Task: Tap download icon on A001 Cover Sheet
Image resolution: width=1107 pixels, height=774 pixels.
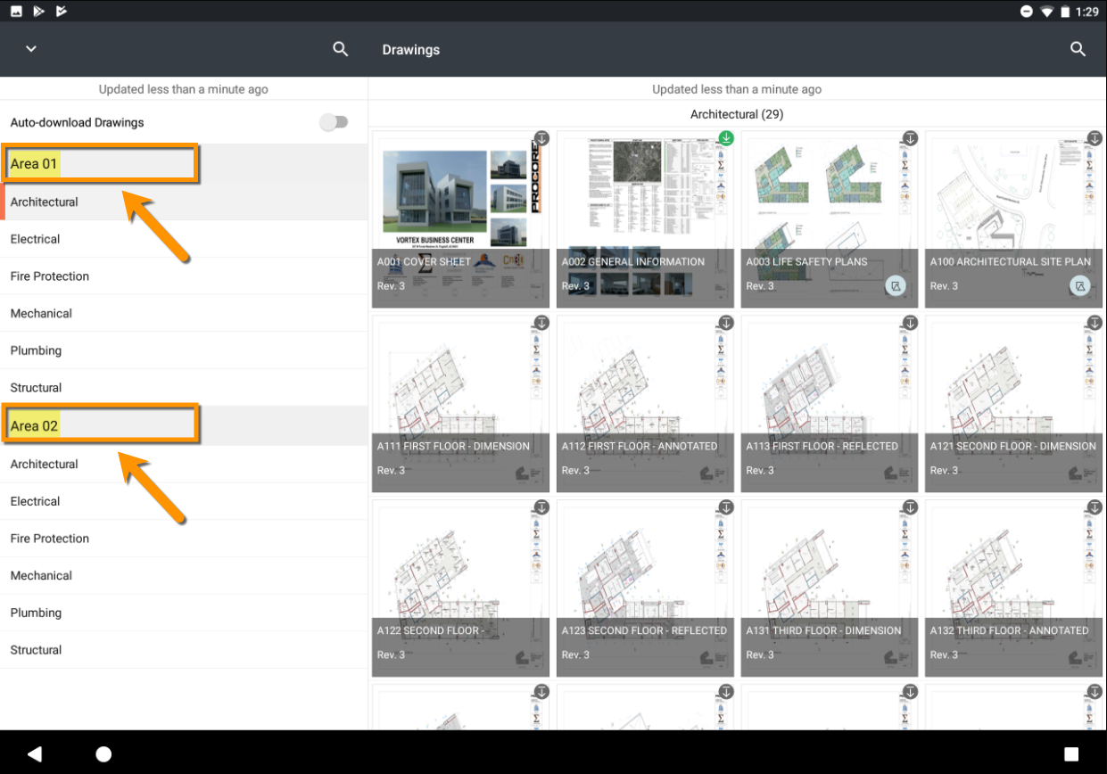Action: coord(541,138)
